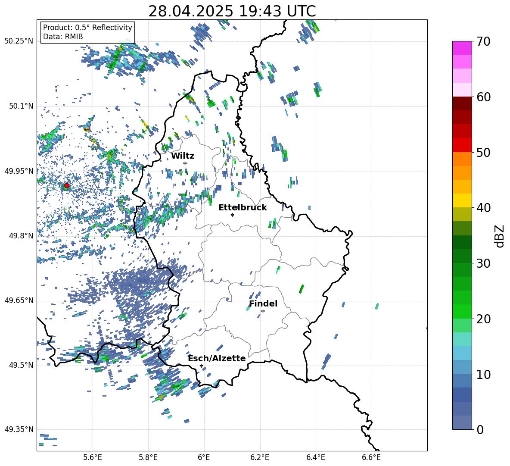Click the 6.2°E longitude label
Viewport: 510px width, 466px height.
coord(260,457)
